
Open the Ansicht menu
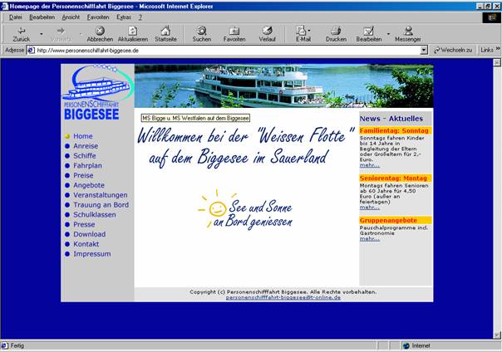(71, 17)
